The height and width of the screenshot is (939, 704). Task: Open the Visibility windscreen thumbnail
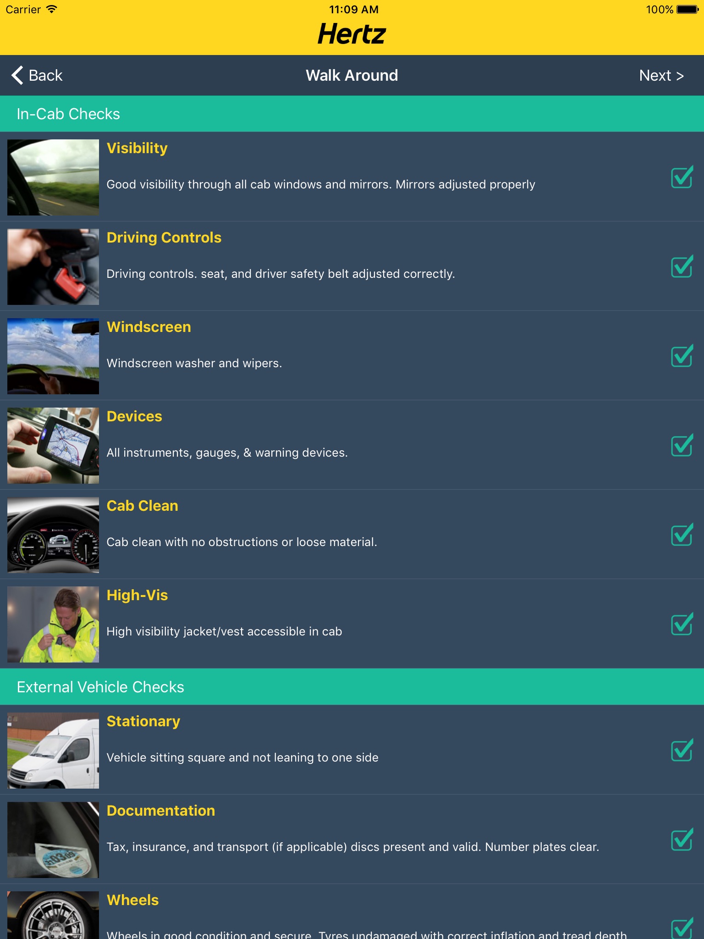[x=53, y=177]
